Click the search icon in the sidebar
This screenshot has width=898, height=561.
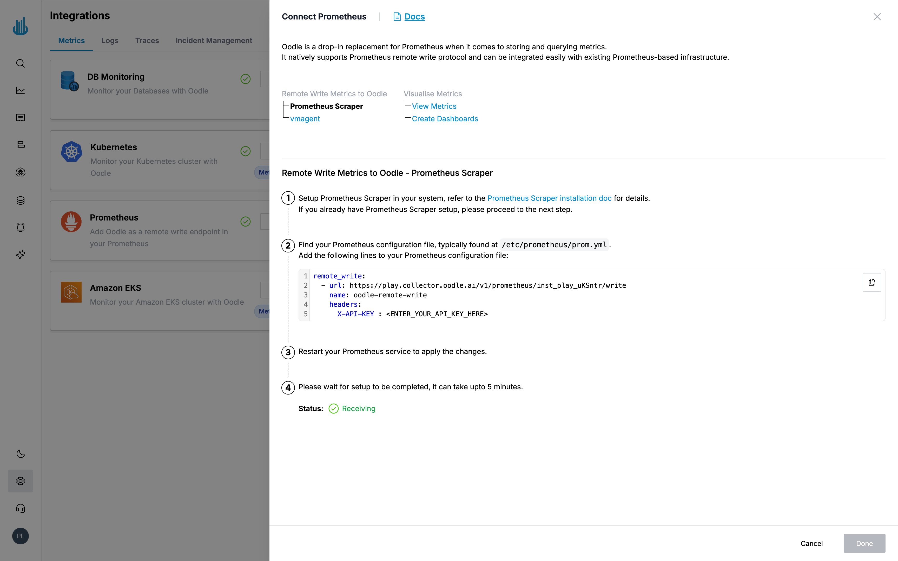(21, 63)
